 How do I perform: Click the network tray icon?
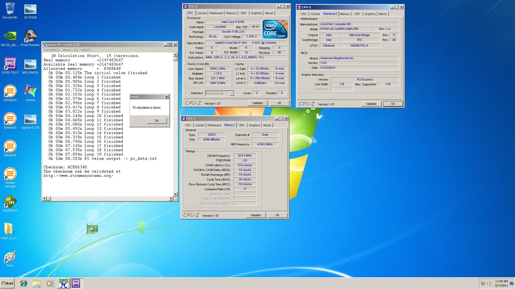483,283
